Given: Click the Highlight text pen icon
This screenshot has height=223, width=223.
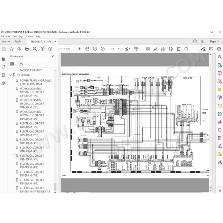Looking at the screenshot, I should (155, 49).
